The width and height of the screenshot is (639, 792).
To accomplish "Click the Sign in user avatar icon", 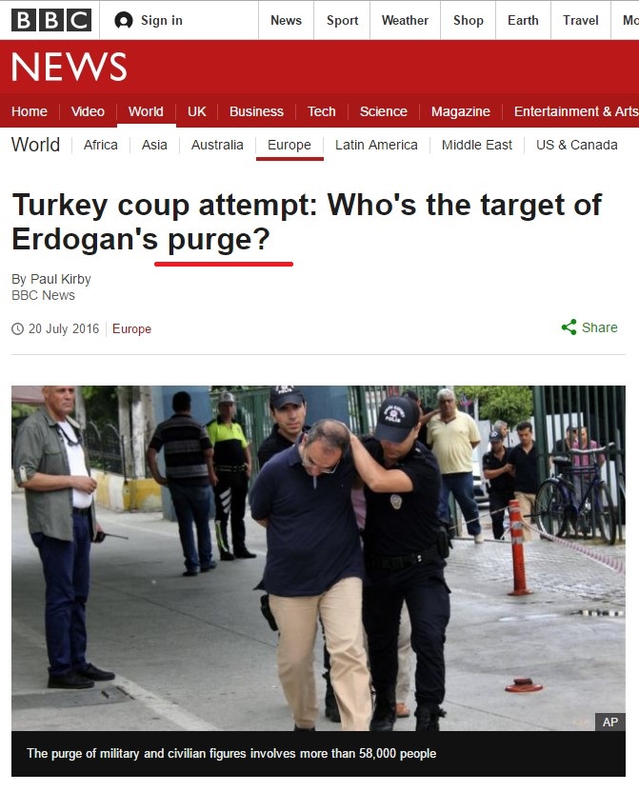I will pos(124,20).
